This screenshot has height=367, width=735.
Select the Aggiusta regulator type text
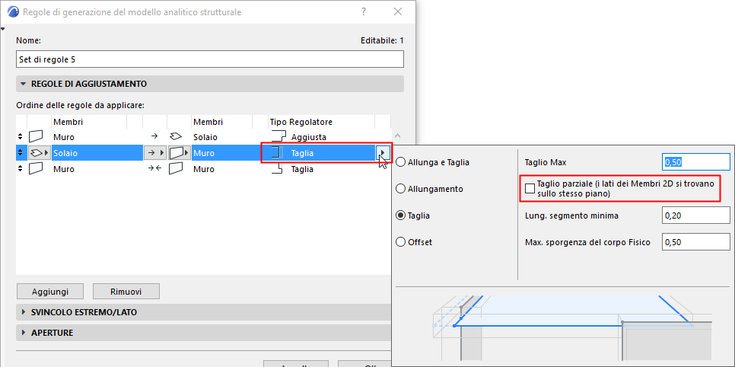pyautogui.click(x=308, y=137)
